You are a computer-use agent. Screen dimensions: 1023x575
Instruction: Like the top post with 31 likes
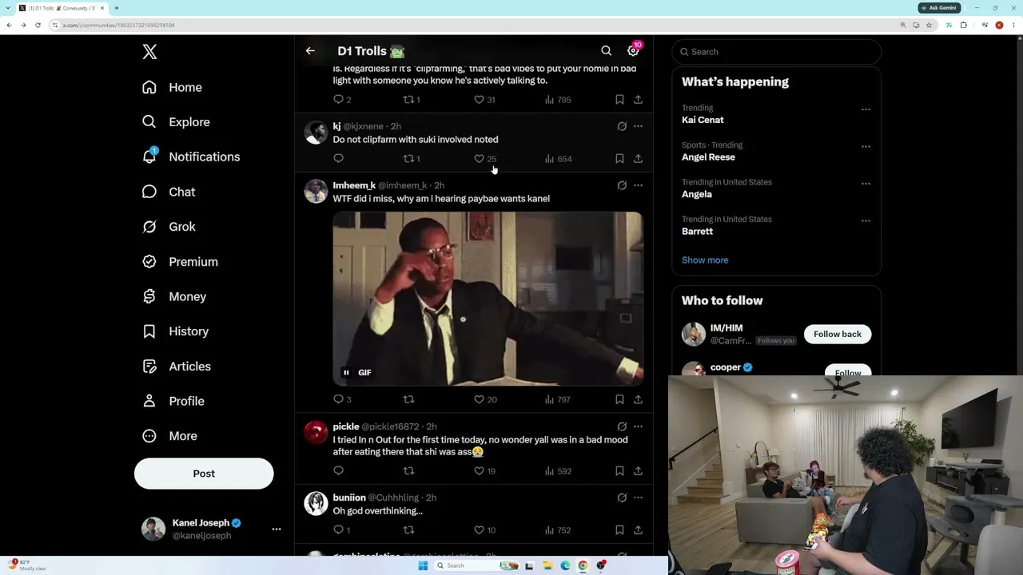click(x=485, y=100)
